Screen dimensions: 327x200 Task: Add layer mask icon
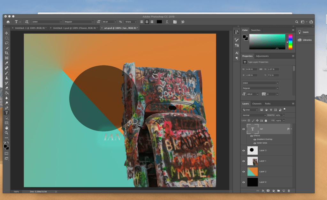click(268, 191)
